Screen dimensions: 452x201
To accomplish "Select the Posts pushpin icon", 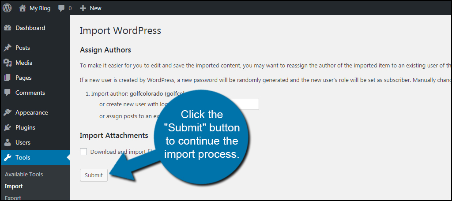I will coord(7,48).
